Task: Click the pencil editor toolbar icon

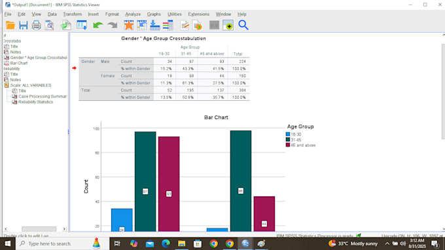Action: [x=185, y=26]
